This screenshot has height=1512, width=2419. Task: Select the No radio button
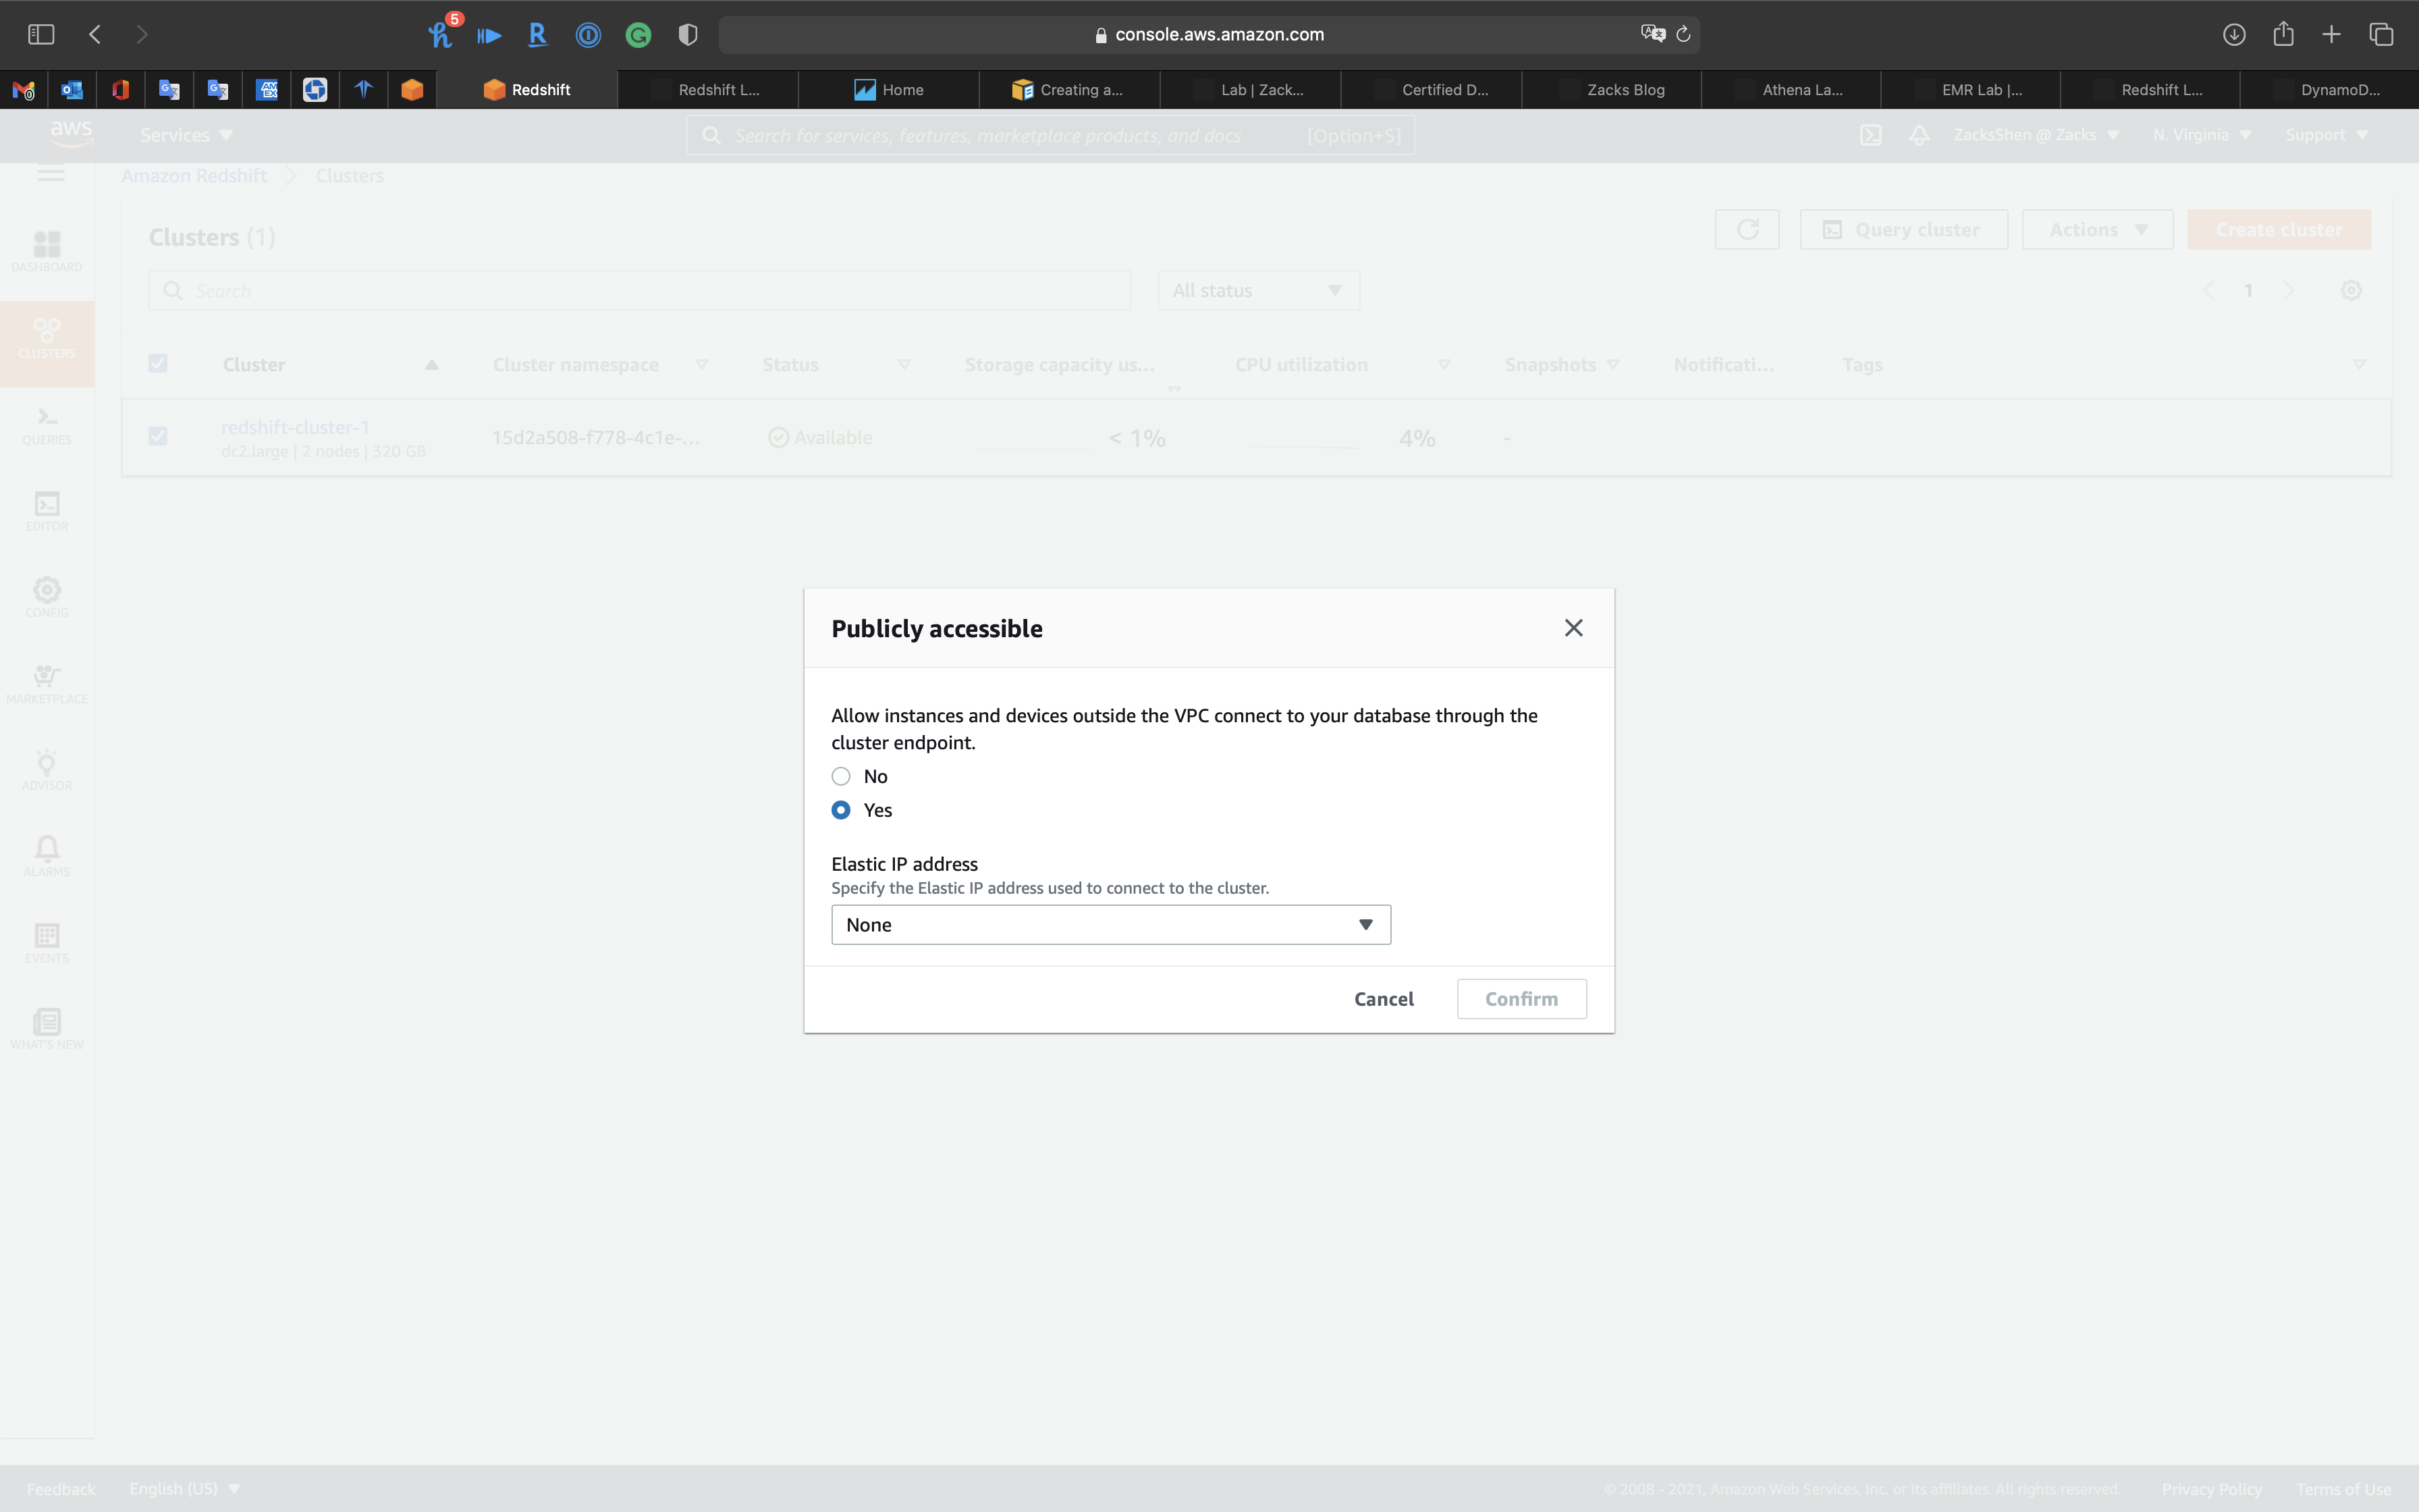tap(841, 776)
